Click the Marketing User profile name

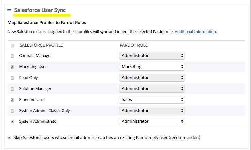coord(33,67)
